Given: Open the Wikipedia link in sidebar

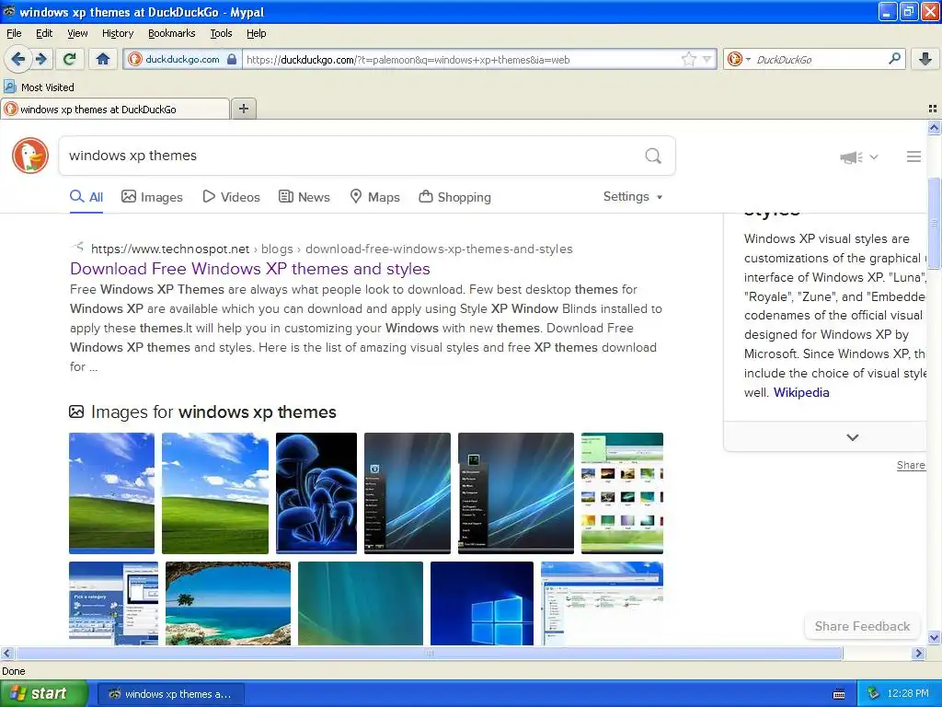Looking at the screenshot, I should (x=801, y=392).
